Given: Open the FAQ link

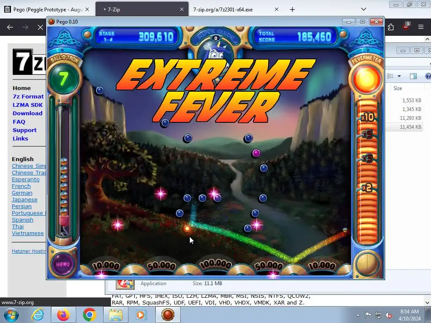Looking at the screenshot, I should tap(19, 122).
